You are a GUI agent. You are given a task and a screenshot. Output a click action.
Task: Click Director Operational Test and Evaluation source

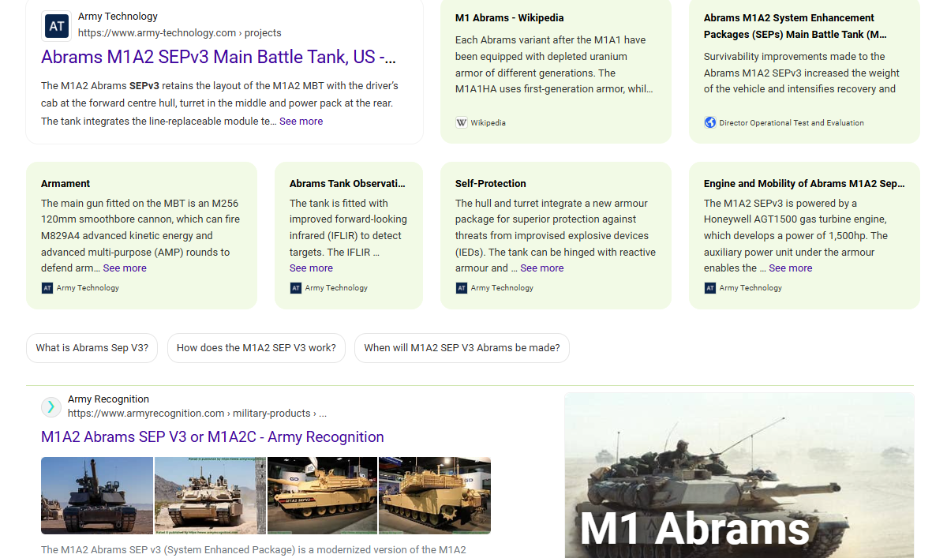point(792,123)
